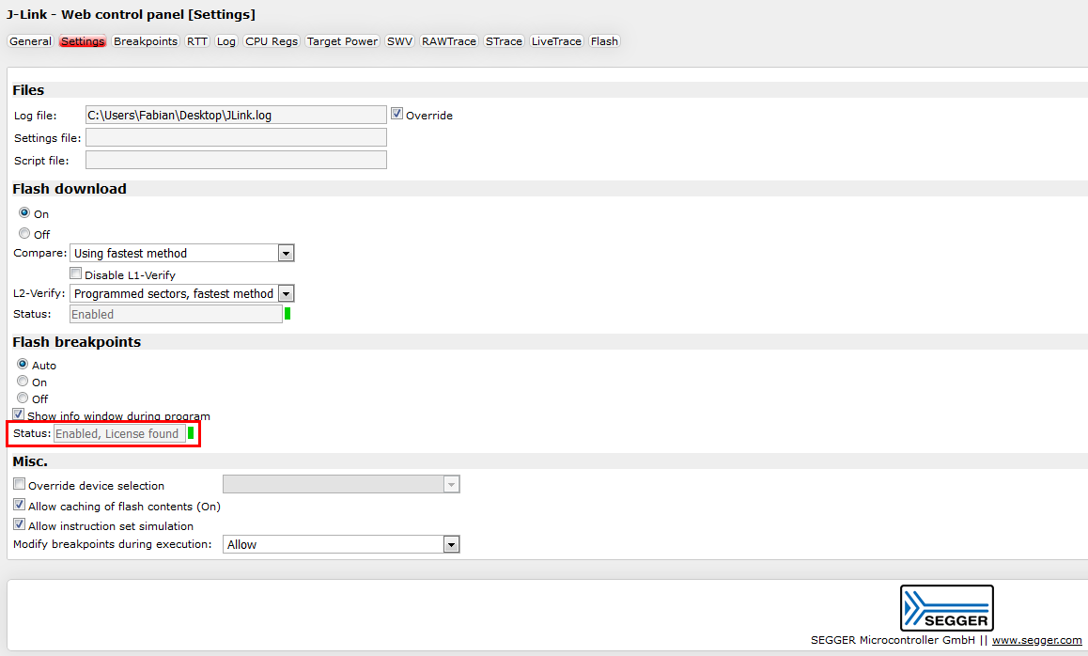1088x656 pixels.
Task: Select Flash breakpoints On radio button
Action: 23,382
